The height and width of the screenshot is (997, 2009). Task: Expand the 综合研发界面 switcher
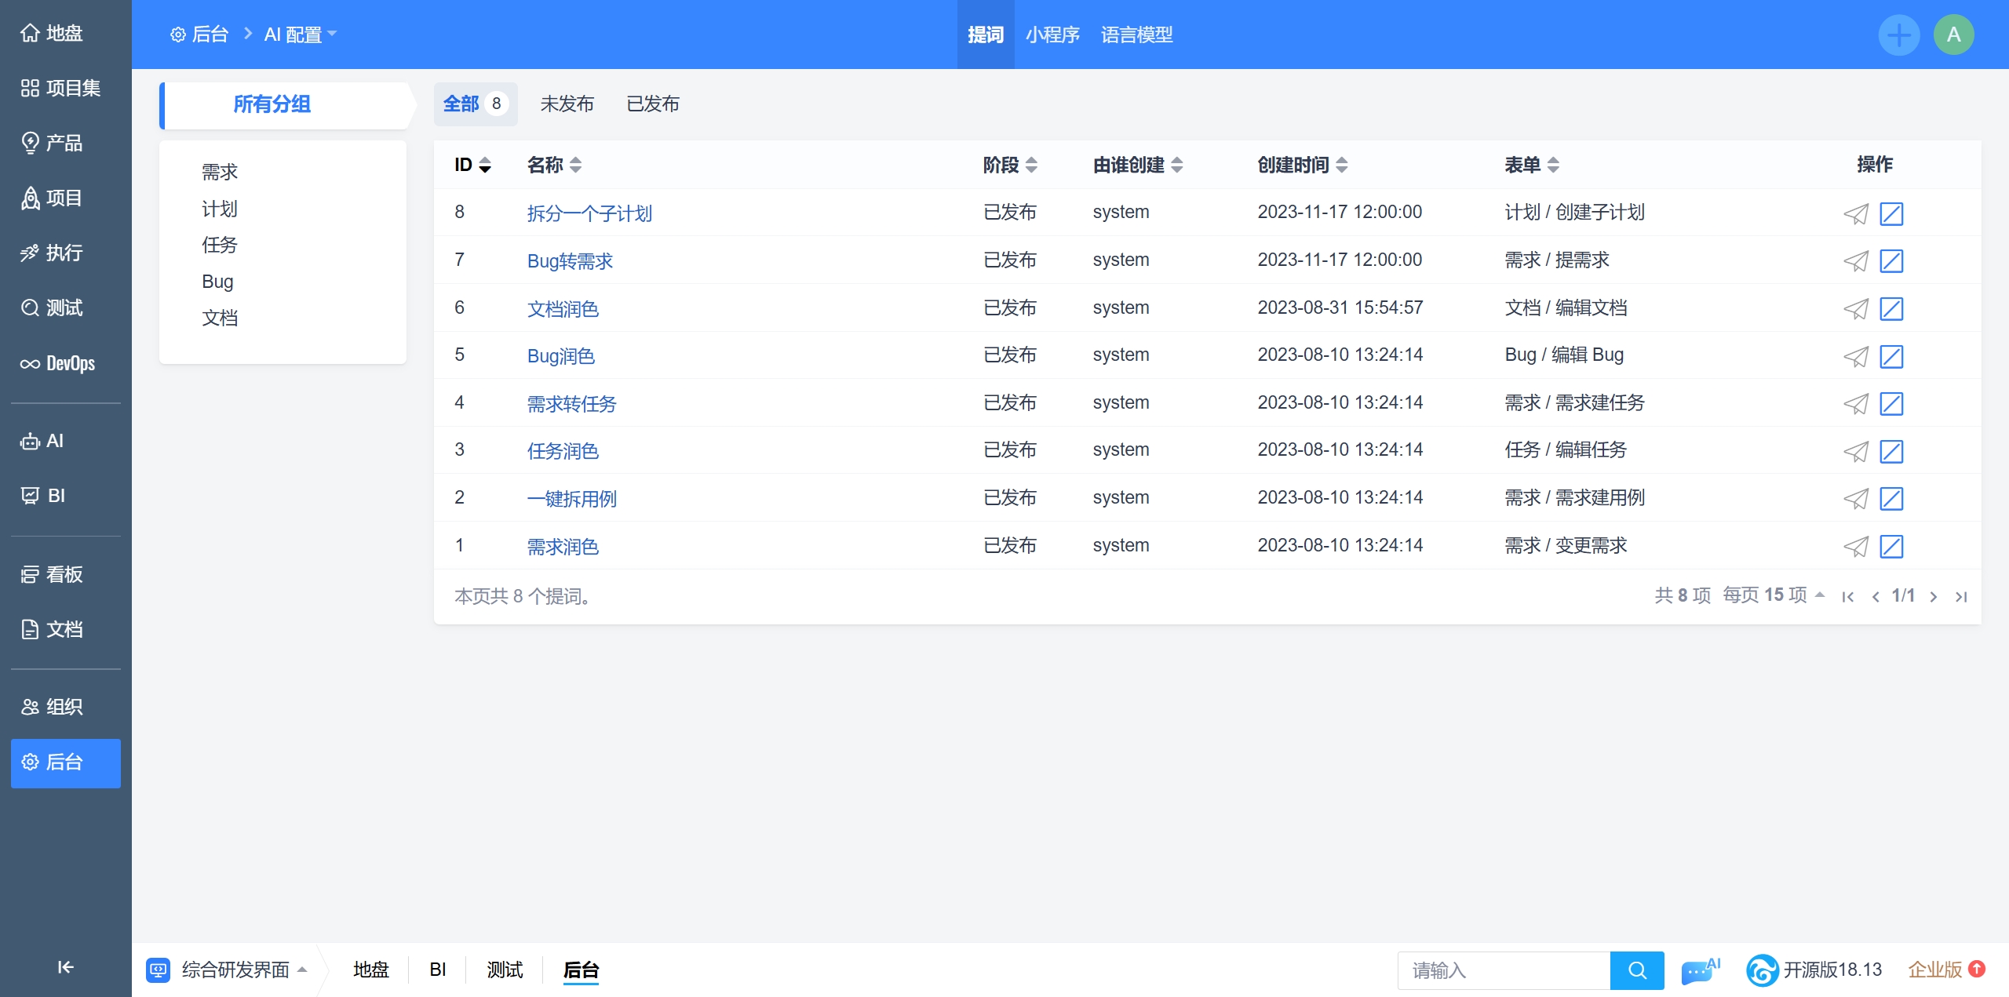235,970
